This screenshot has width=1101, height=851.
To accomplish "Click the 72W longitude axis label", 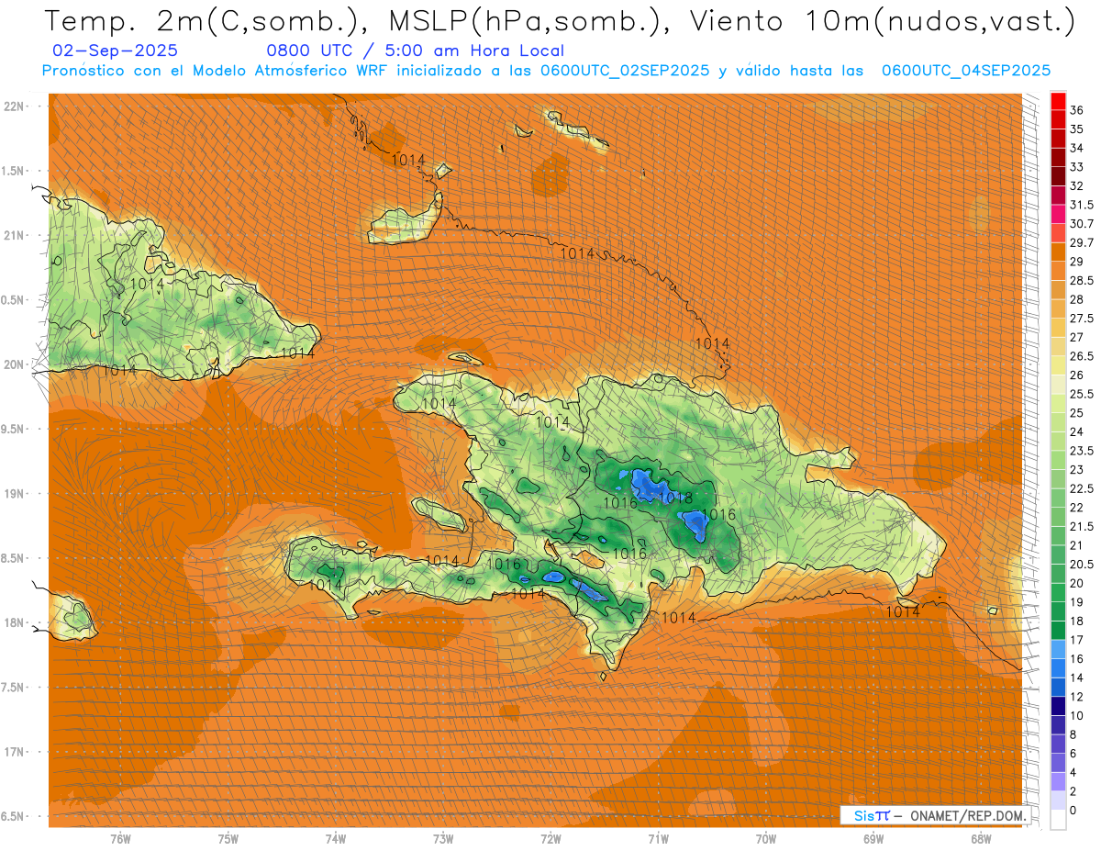I will 550,839.
